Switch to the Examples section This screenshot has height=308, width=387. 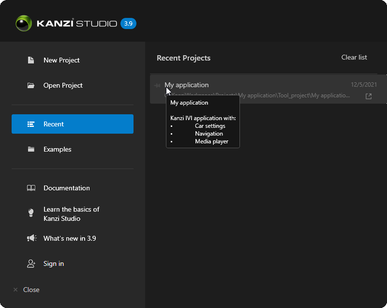coord(57,149)
